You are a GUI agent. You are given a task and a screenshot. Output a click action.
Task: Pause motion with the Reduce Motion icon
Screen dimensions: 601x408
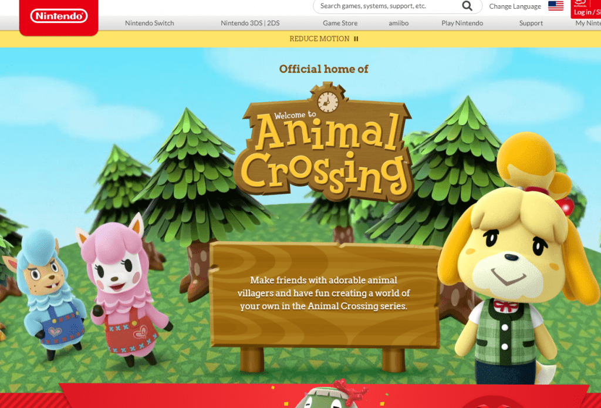356,39
